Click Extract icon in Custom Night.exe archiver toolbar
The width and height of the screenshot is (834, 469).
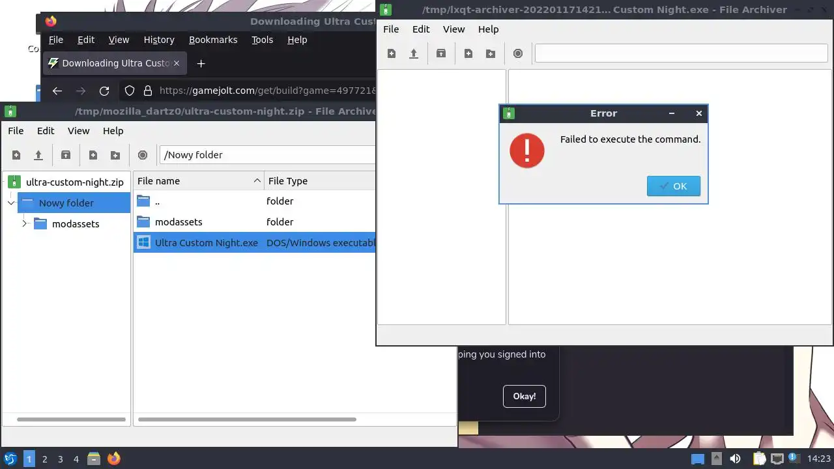441,53
